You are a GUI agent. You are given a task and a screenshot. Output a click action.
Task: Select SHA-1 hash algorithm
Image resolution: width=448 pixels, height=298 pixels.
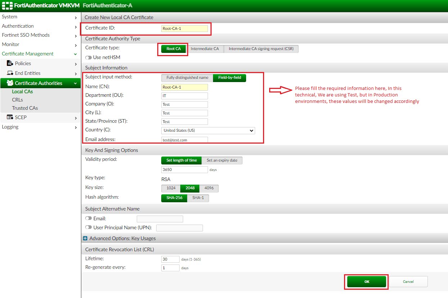tap(198, 198)
